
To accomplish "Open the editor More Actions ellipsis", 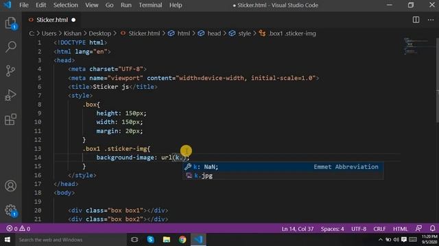I will coord(431,20).
